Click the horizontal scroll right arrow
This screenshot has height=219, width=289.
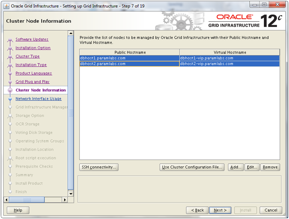click(65, 200)
